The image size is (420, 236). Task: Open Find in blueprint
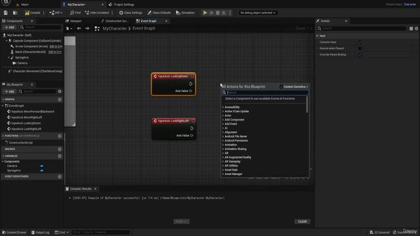(75, 12)
